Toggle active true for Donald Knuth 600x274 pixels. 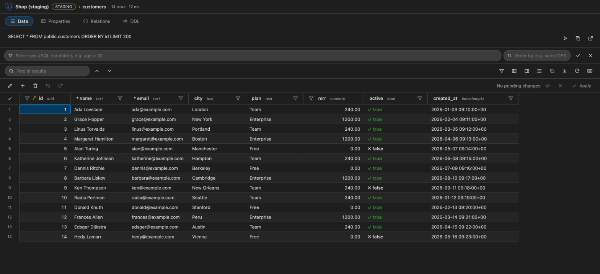coord(396,208)
